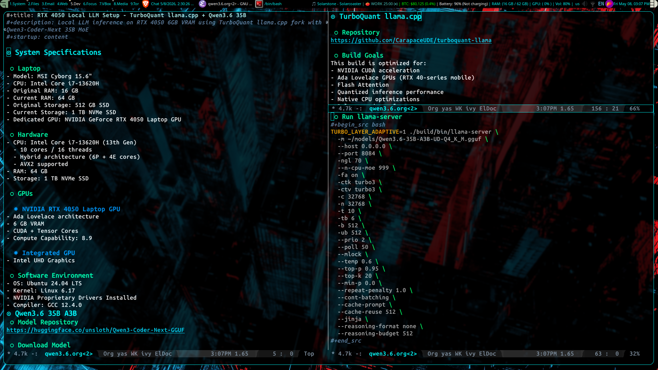The width and height of the screenshot is (658, 370).
Task: Switch to workspace 4.Web
Action: [62, 4]
